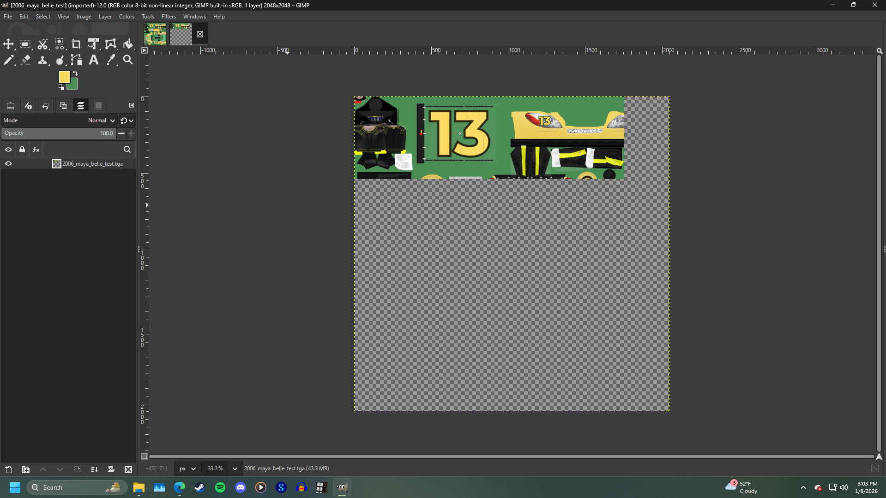Image resolution: width=886 pixels, height=498 pixels.
Task: Click the yellow foreground color swatch
Action: click(x=64, y=77)
